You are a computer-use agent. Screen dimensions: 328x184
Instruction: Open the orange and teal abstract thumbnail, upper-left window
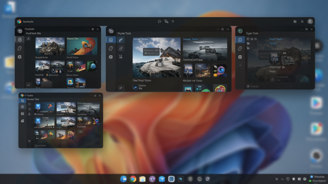[82, 46]
